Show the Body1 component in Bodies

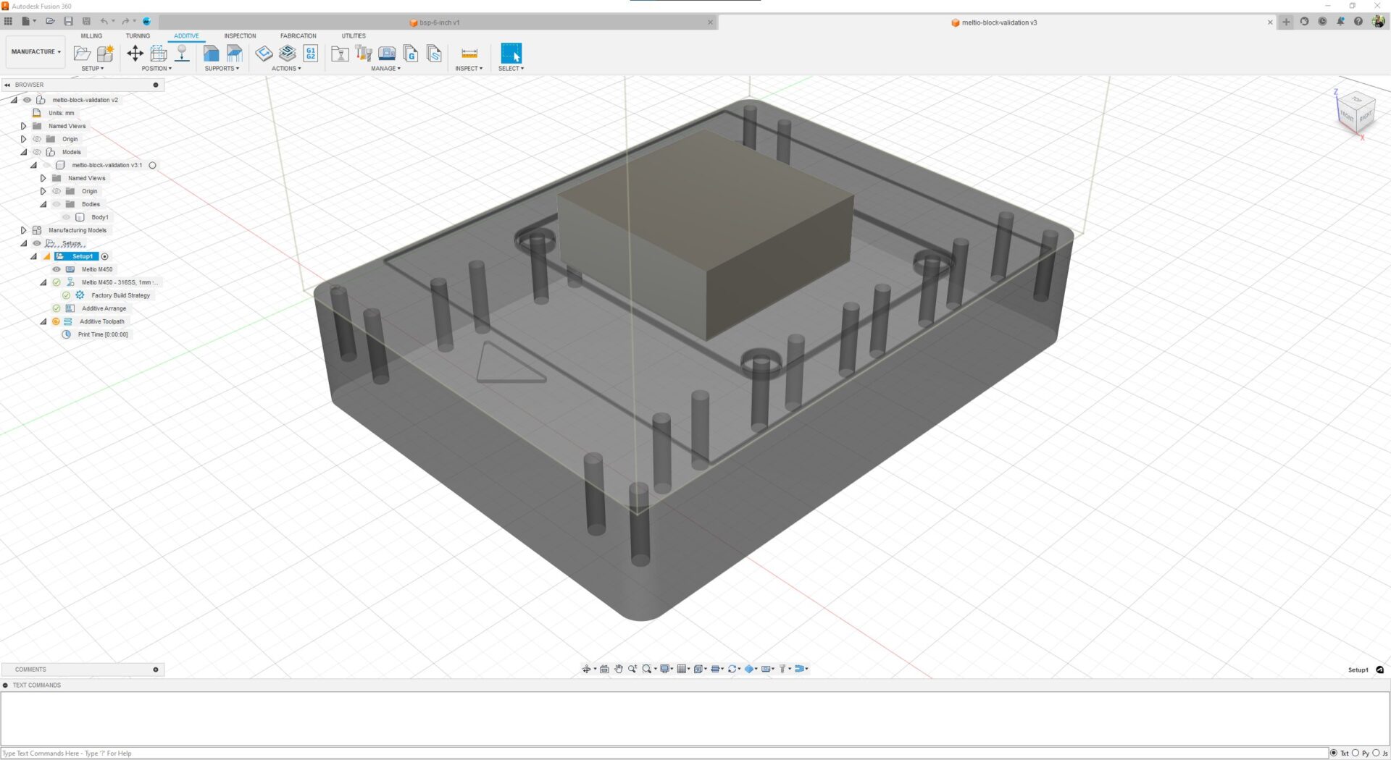[x=66, y=216]
